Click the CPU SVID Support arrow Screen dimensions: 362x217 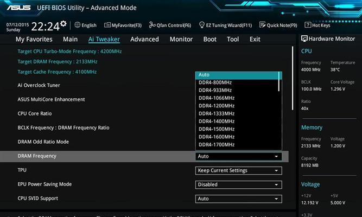pyautogui.click(x=276, y=199)
